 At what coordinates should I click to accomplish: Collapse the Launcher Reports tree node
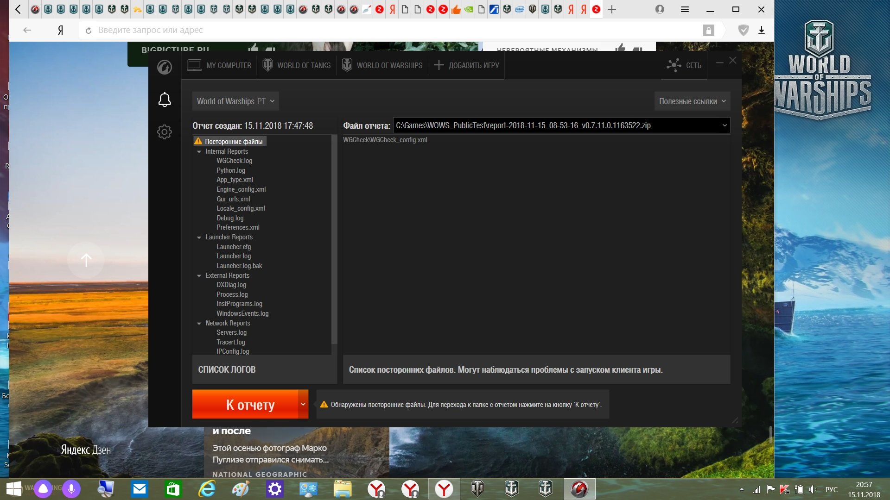click(199, 237)
